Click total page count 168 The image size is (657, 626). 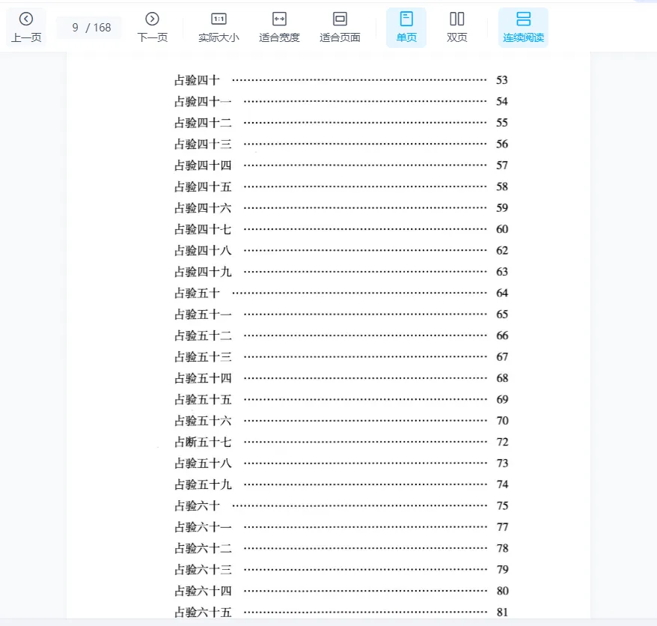[x=102, y=28]
